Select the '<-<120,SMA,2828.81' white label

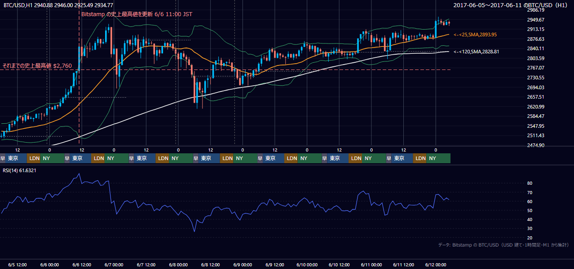(x=477, y=52)
